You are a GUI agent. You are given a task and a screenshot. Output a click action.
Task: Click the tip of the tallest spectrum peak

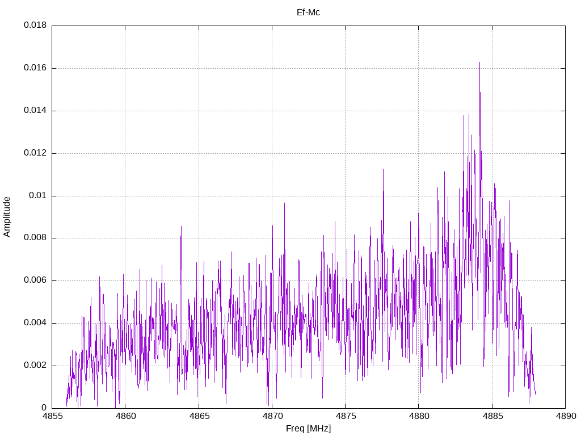(479, 62)
